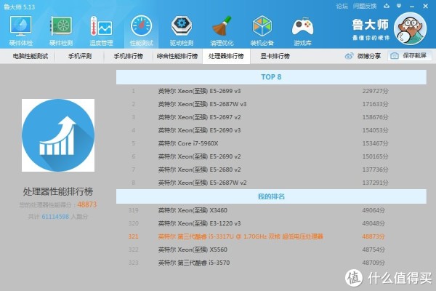Switch to 手机评测 tab
Screen dimensions: 436x291
click(80, 56)
